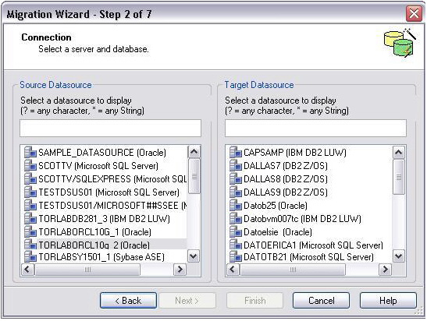Click the TORLABDB281_3 datasource icon
Image resolution: width=427 pixels, height=321 pixels.
coord(30,218)
